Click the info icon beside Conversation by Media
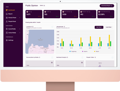Image resolution: width=120 pixels, height=91 pixels. [x=40, y=57]
